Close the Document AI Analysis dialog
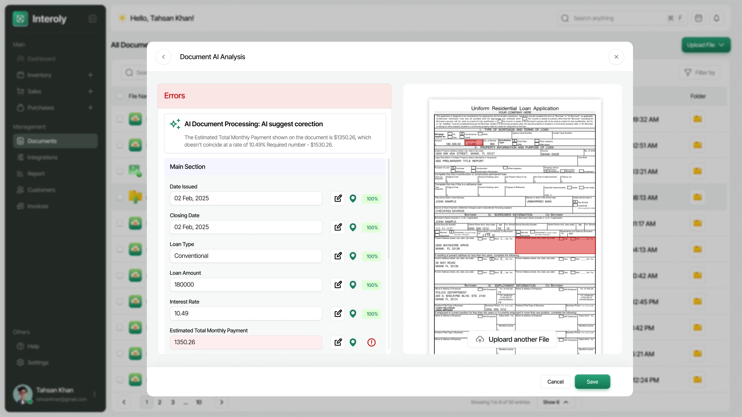The width and height of the screenshot is (742, 417). point(616,57)
